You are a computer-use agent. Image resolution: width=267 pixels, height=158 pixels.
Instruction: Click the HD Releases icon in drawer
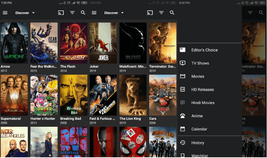183,89
